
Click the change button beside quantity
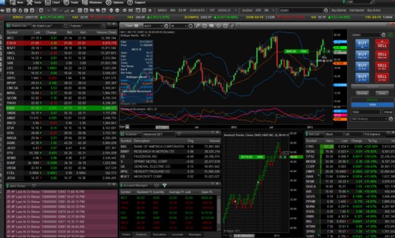[388, 112]
